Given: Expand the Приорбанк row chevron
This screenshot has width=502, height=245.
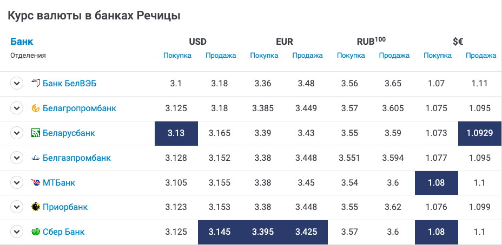Looking at the screenshot, I should coord(17,207).
